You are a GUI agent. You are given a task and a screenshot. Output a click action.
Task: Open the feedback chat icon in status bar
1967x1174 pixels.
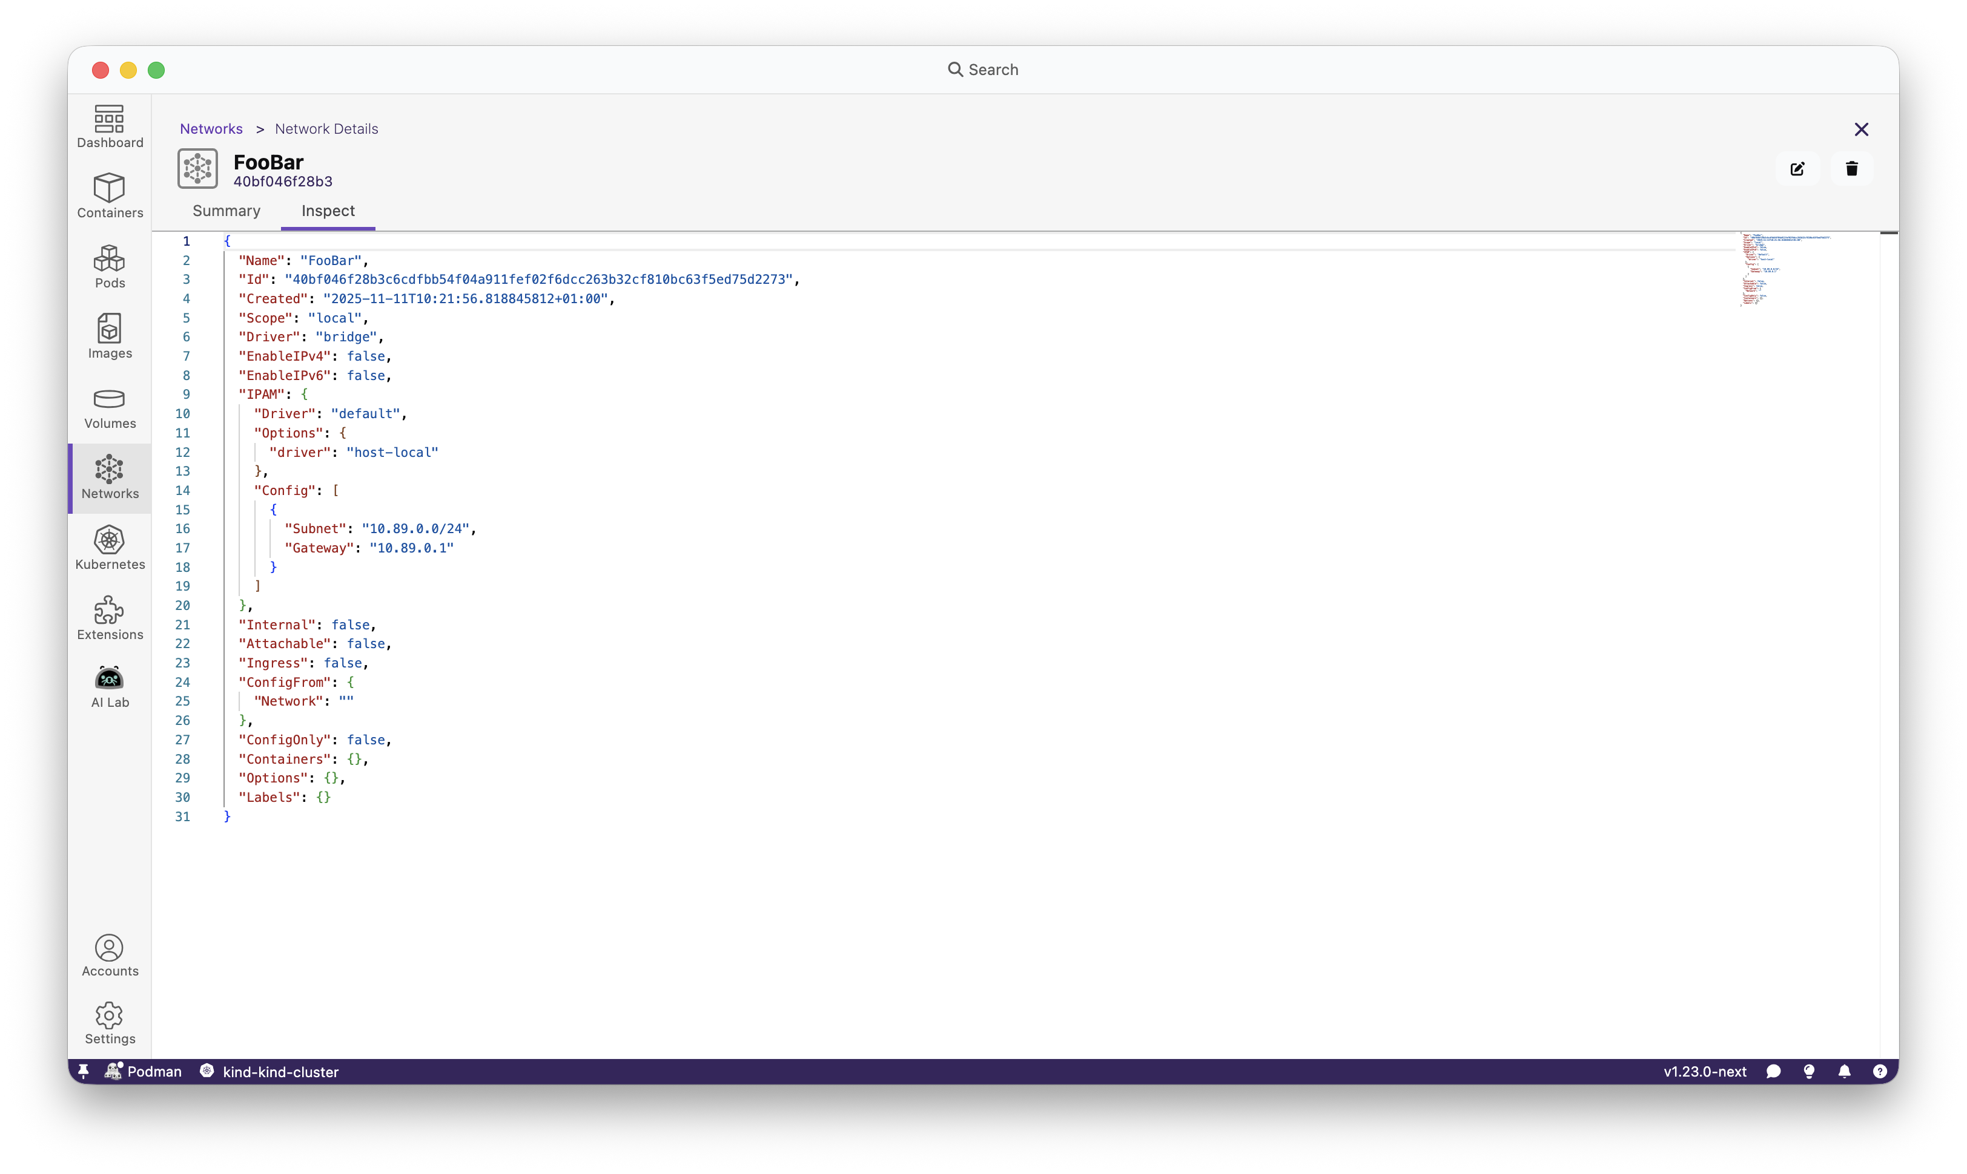point(1773,1071)
